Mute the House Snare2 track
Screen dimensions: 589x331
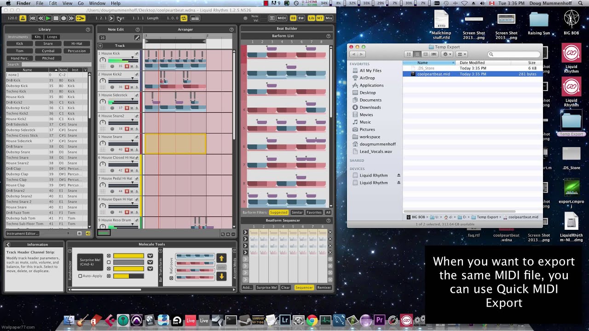coord(132,129)
